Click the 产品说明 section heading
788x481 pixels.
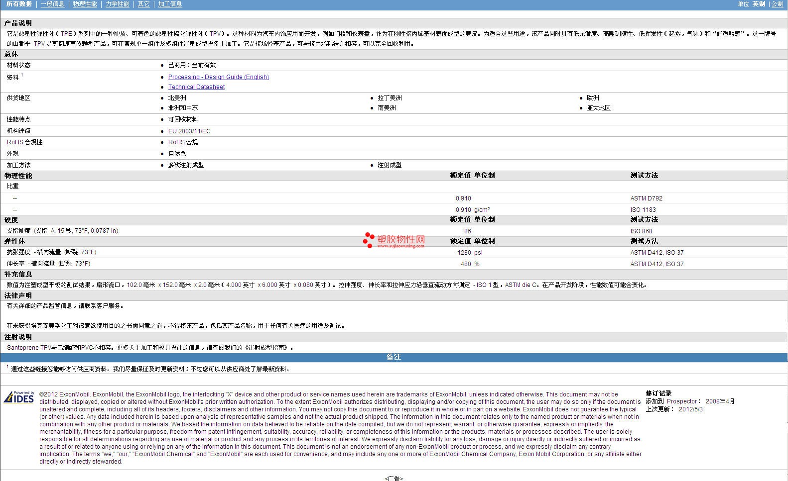coord(18,23)
